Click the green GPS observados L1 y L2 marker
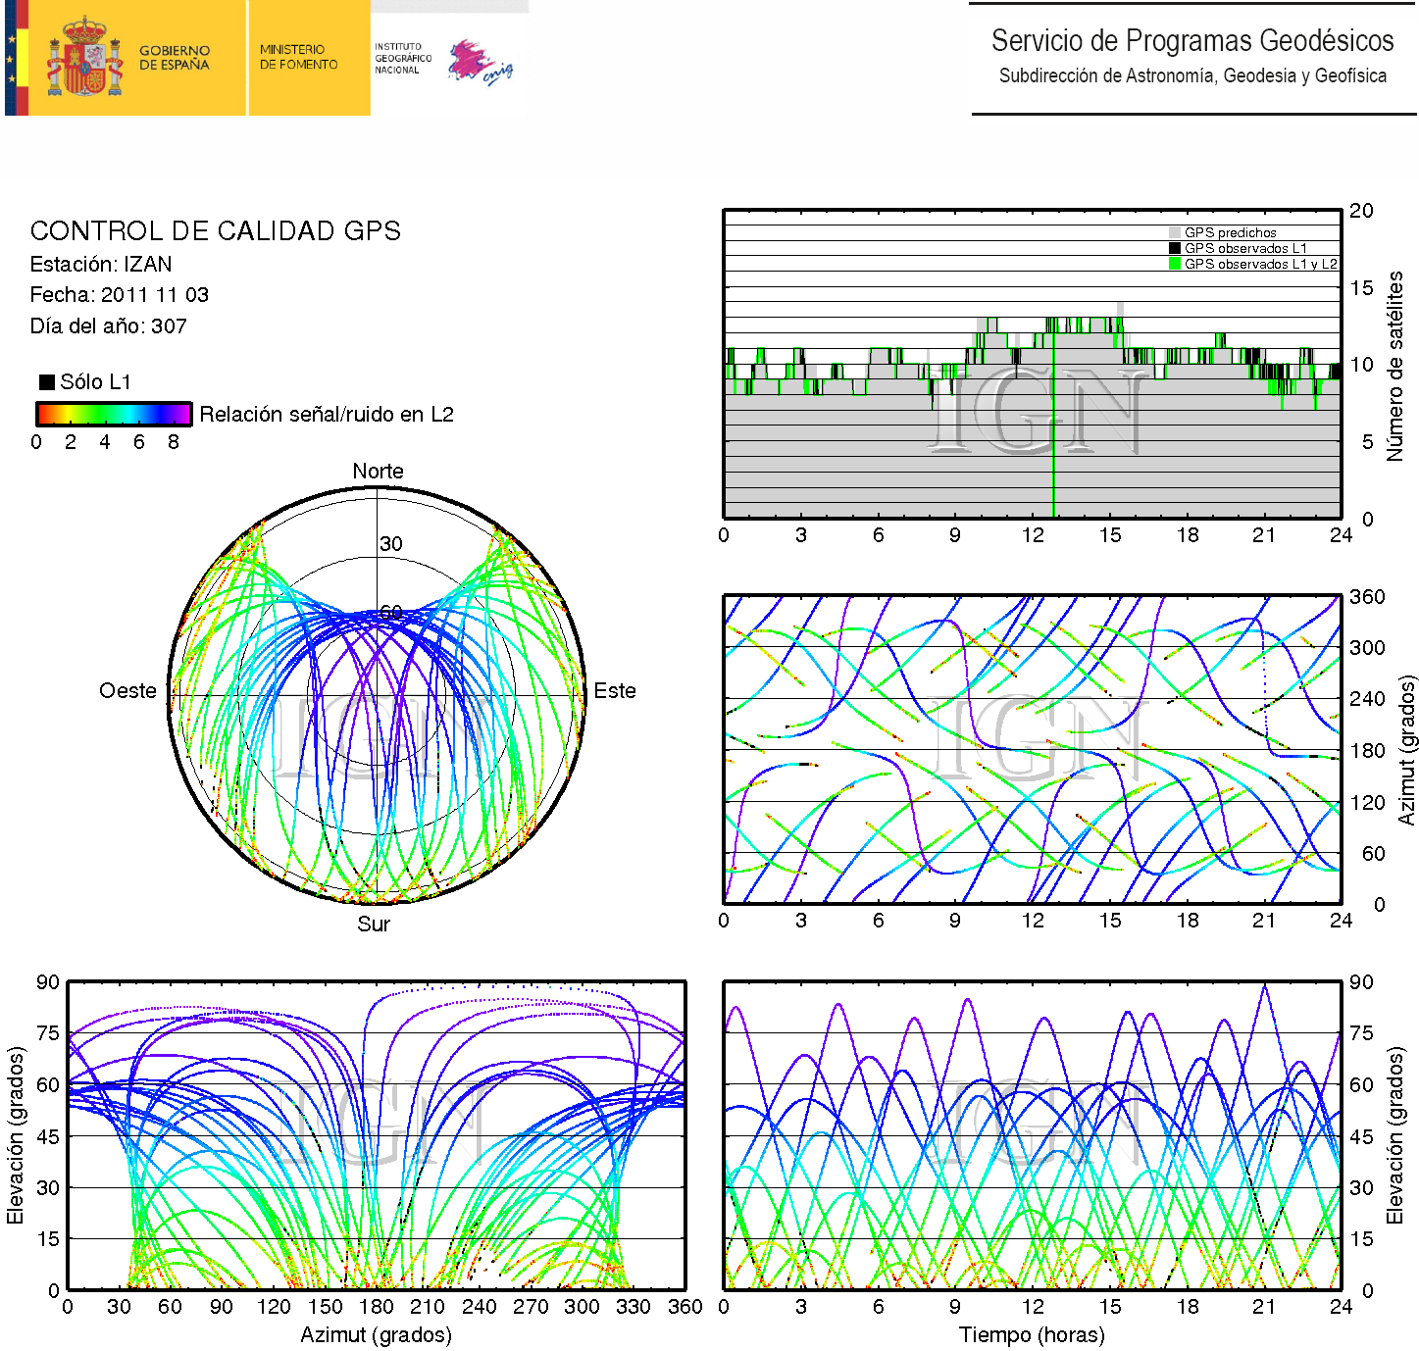 (1175, 264)
